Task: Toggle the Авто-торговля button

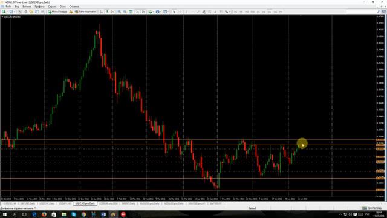Action: point(85,12)
